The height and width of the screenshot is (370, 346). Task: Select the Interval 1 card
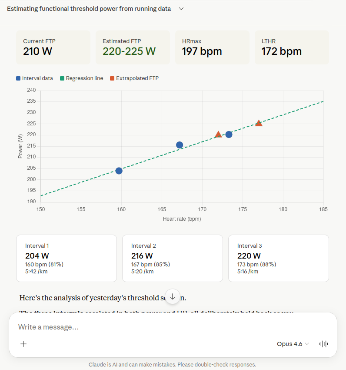tap(67, 258)
